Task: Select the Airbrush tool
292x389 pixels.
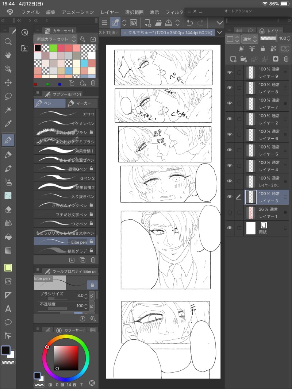Action: [8, 182]
